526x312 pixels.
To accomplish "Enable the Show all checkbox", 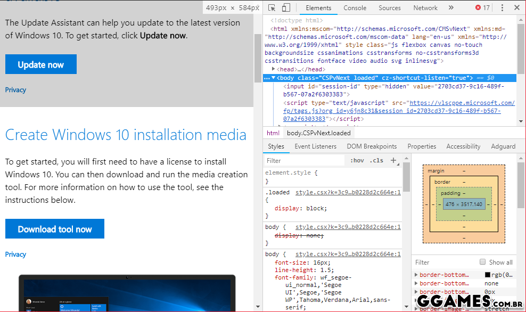I will [x=482, y=262].
